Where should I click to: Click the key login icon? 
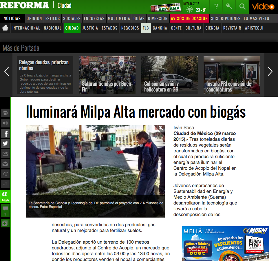point(229,7)
